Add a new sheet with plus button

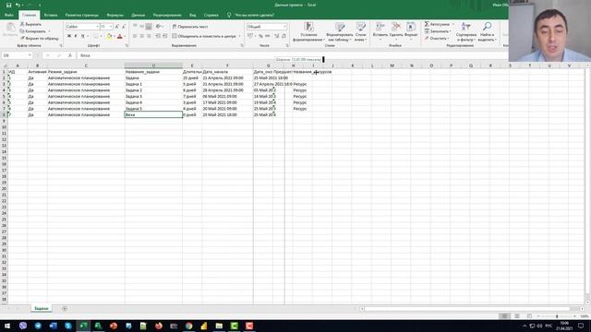[x=65, y=309]
